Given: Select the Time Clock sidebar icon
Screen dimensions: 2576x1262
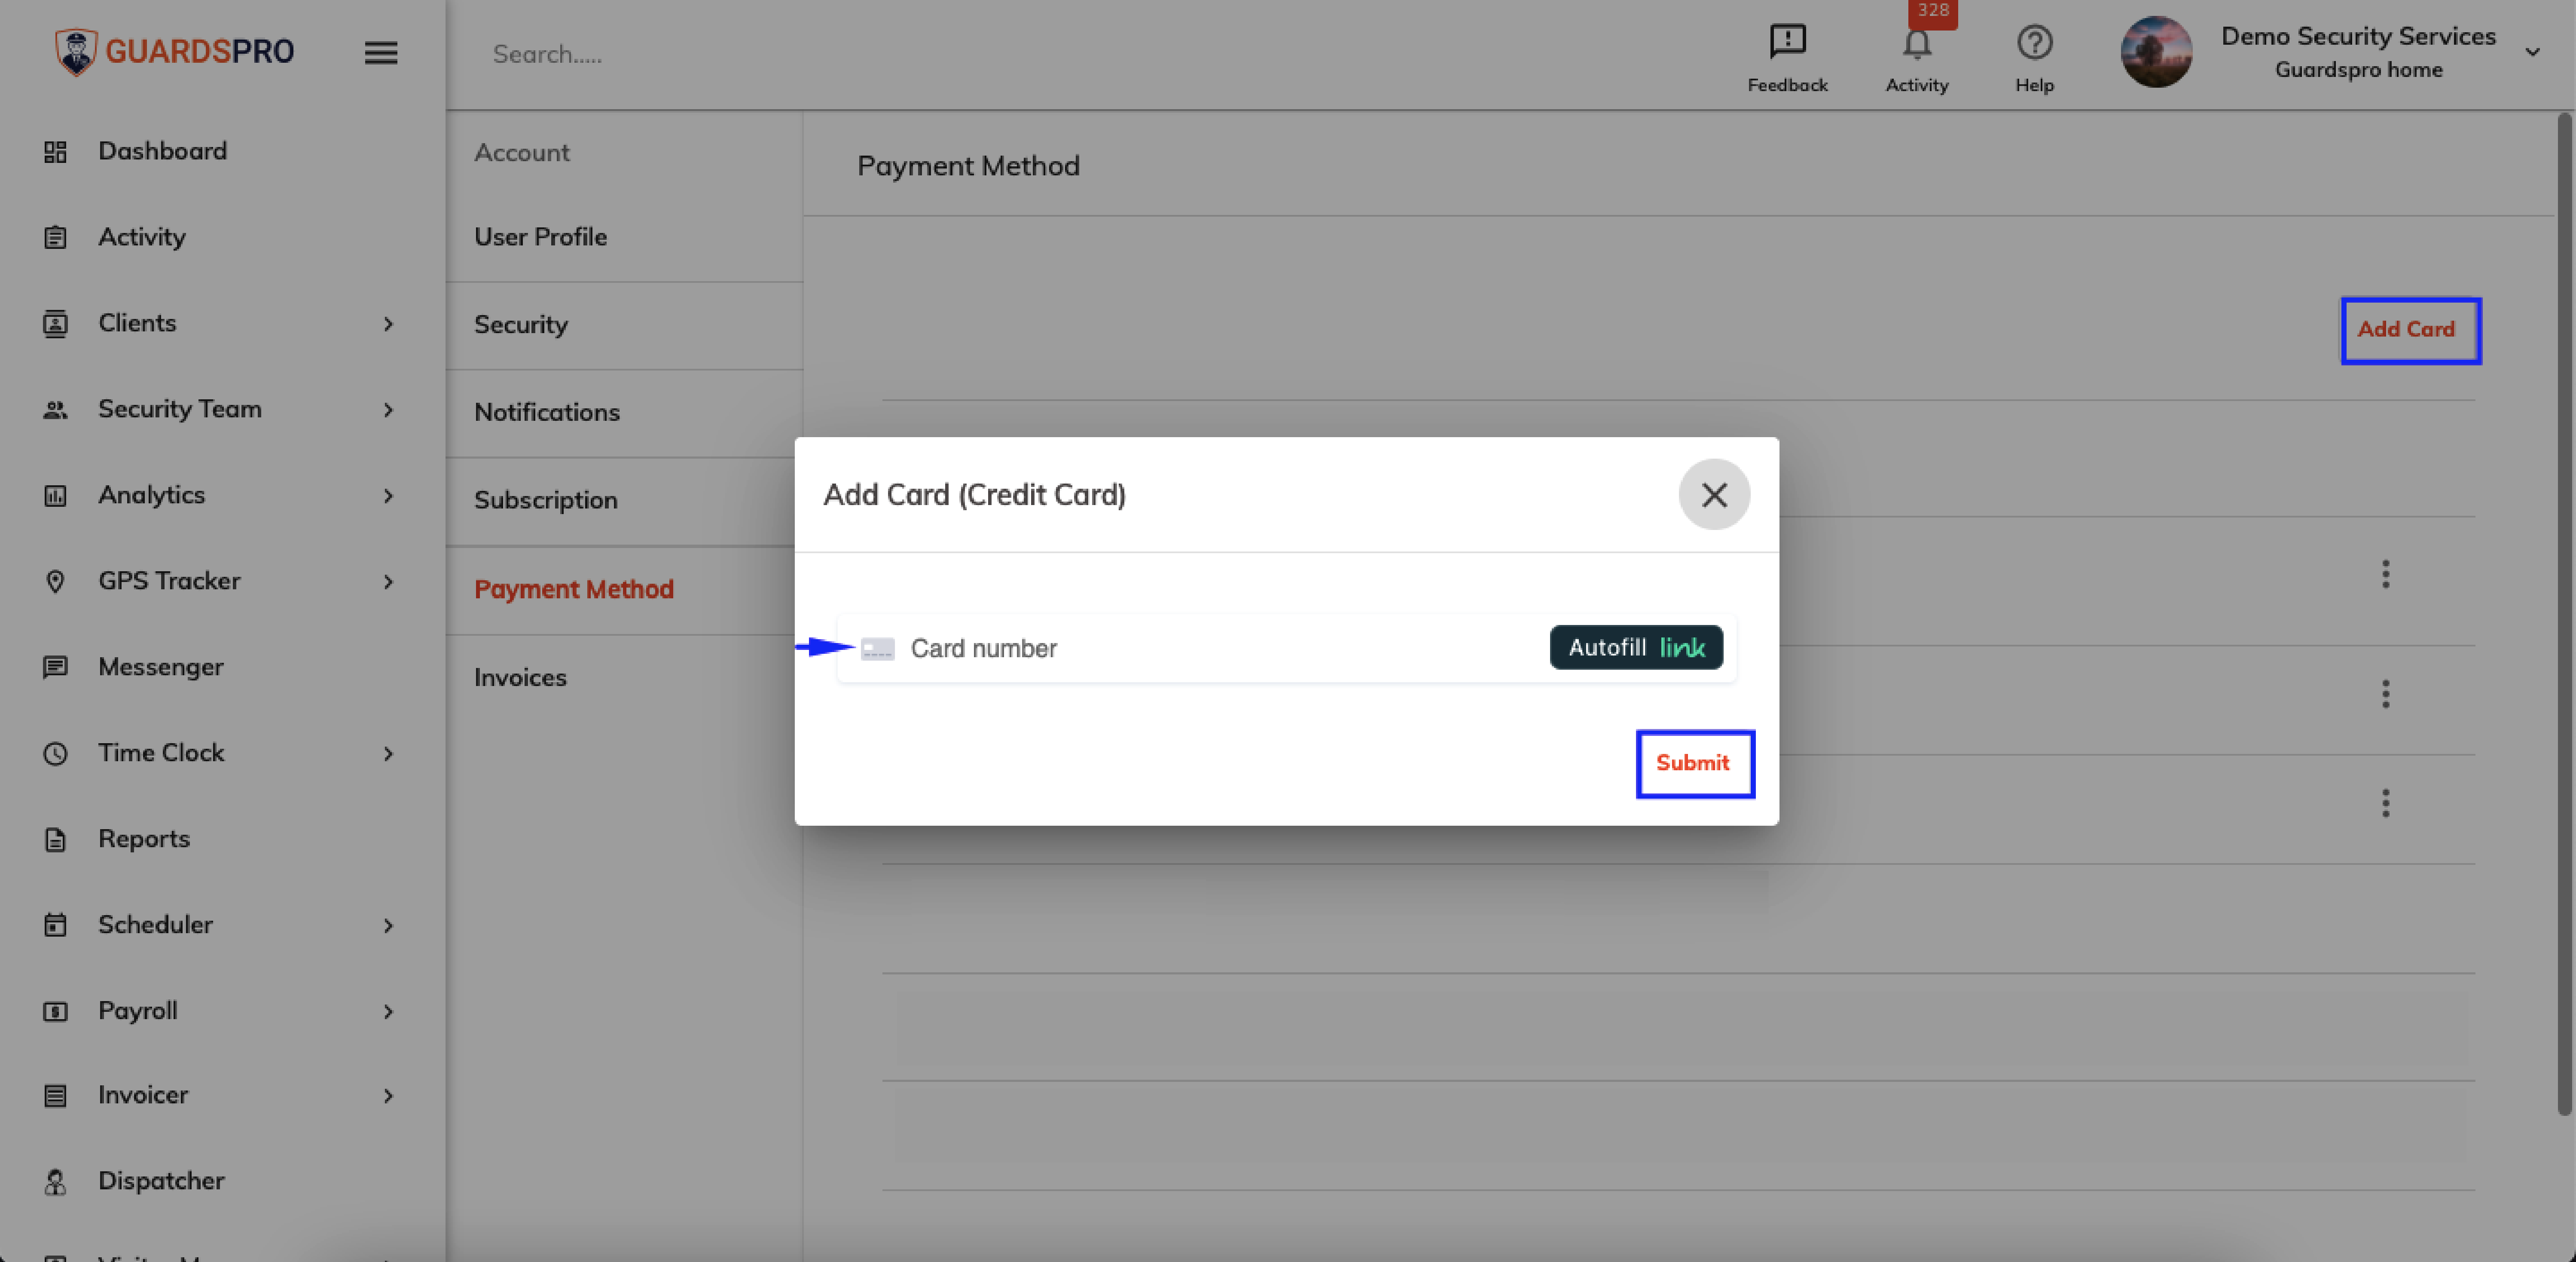Looking at the screenshot, I should click(55, 753).
